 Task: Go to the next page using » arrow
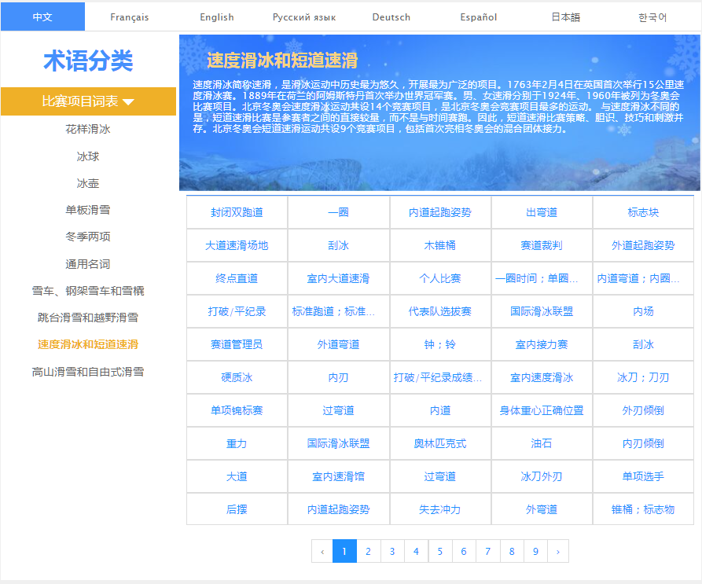pos(557,551)
